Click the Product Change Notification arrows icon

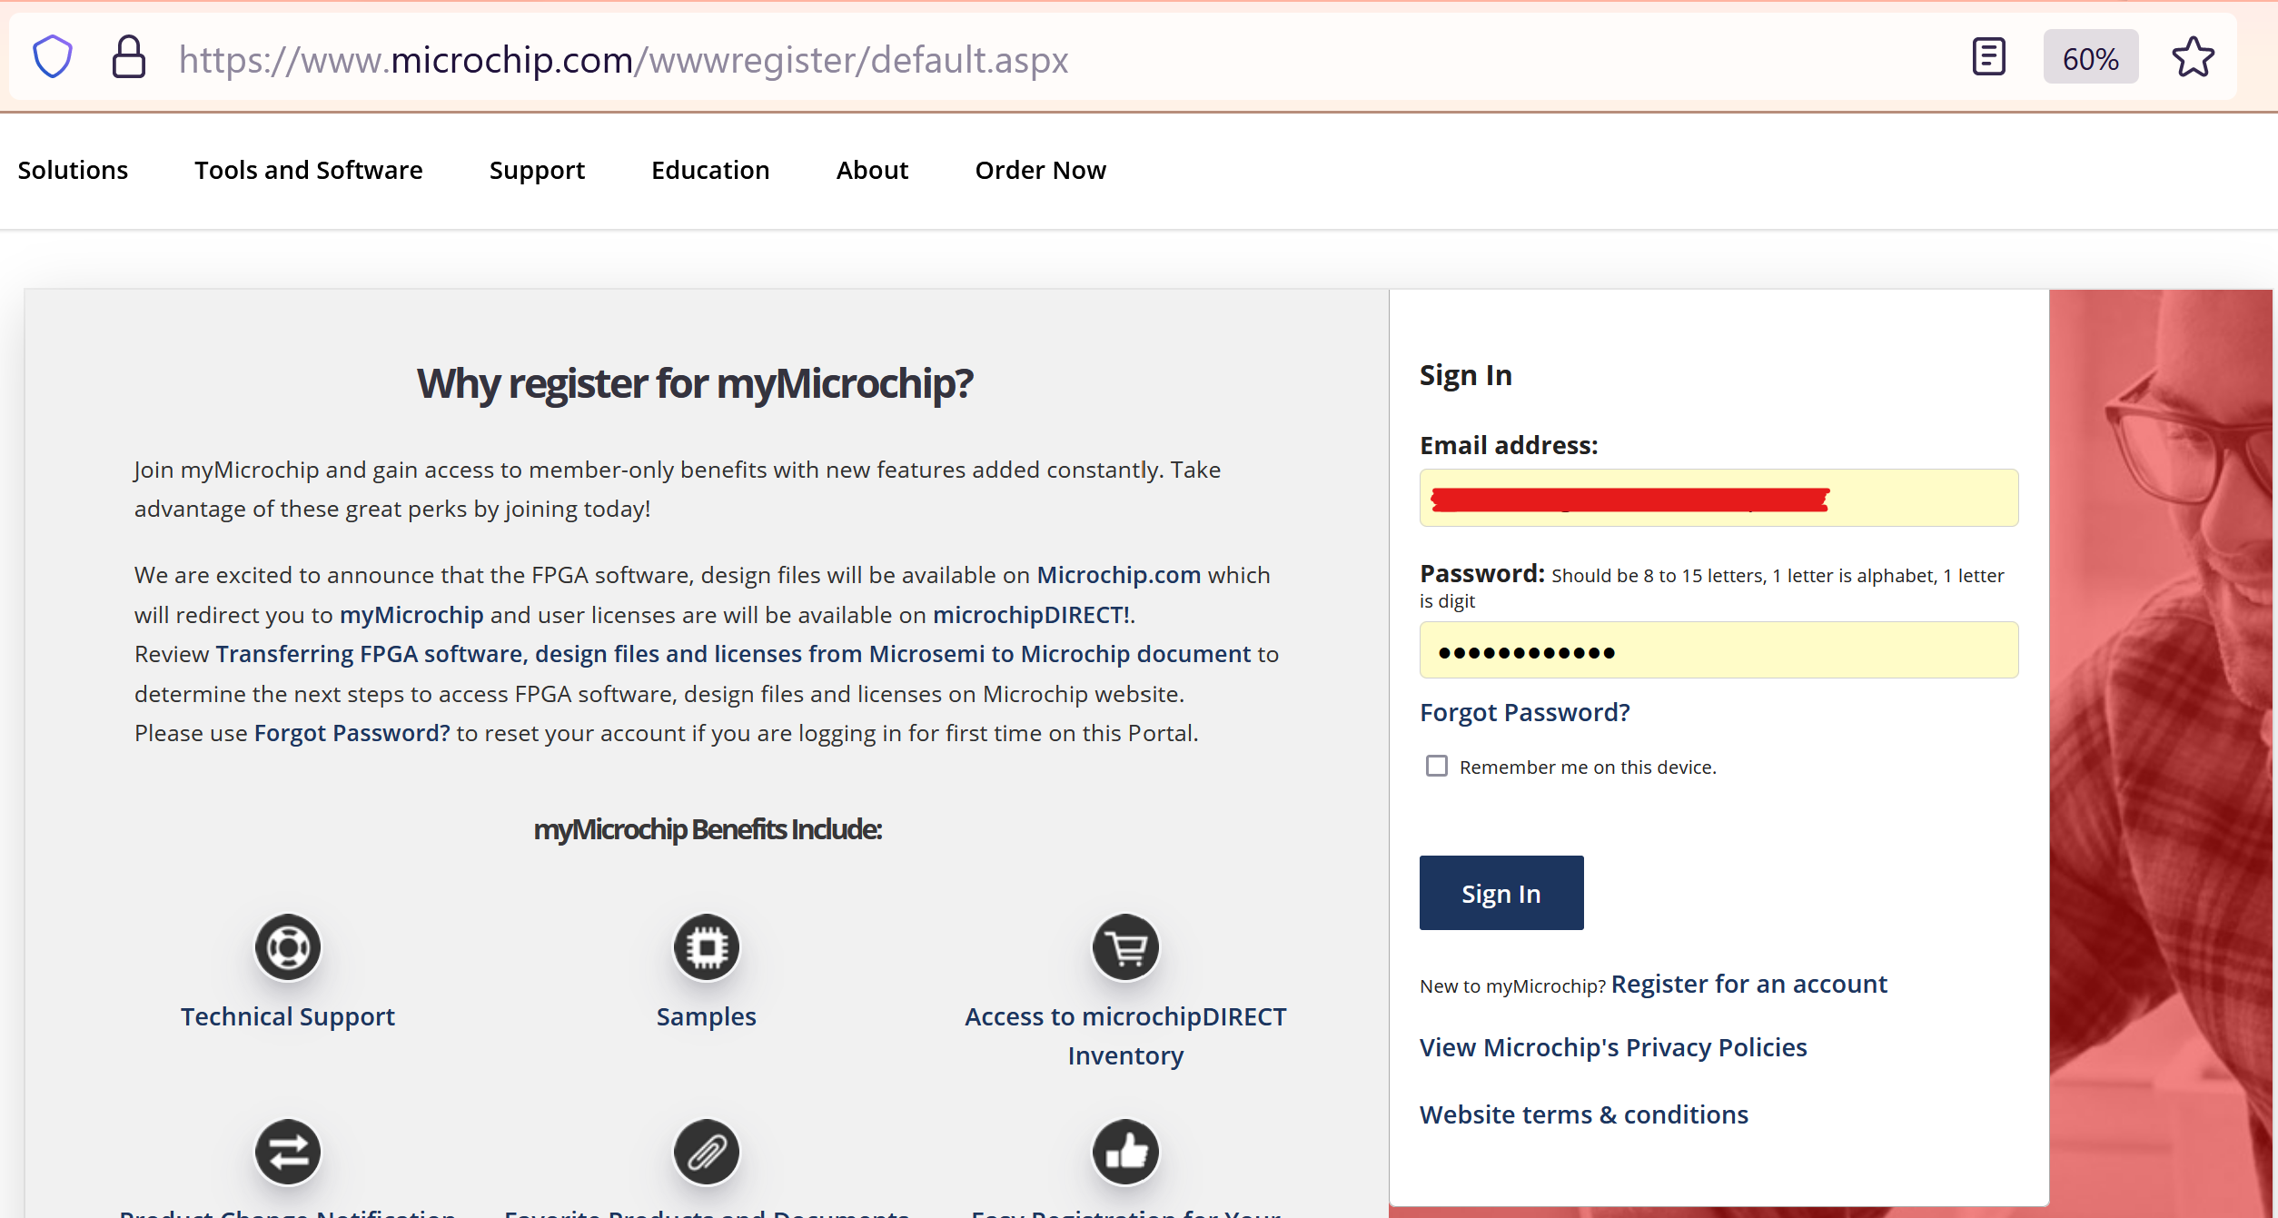[288, 1153]
